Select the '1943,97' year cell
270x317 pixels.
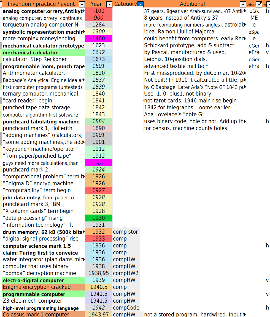[x=99, y=314]
